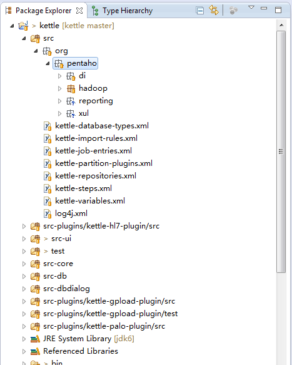Click the hadoop package icon

point(71,89)
